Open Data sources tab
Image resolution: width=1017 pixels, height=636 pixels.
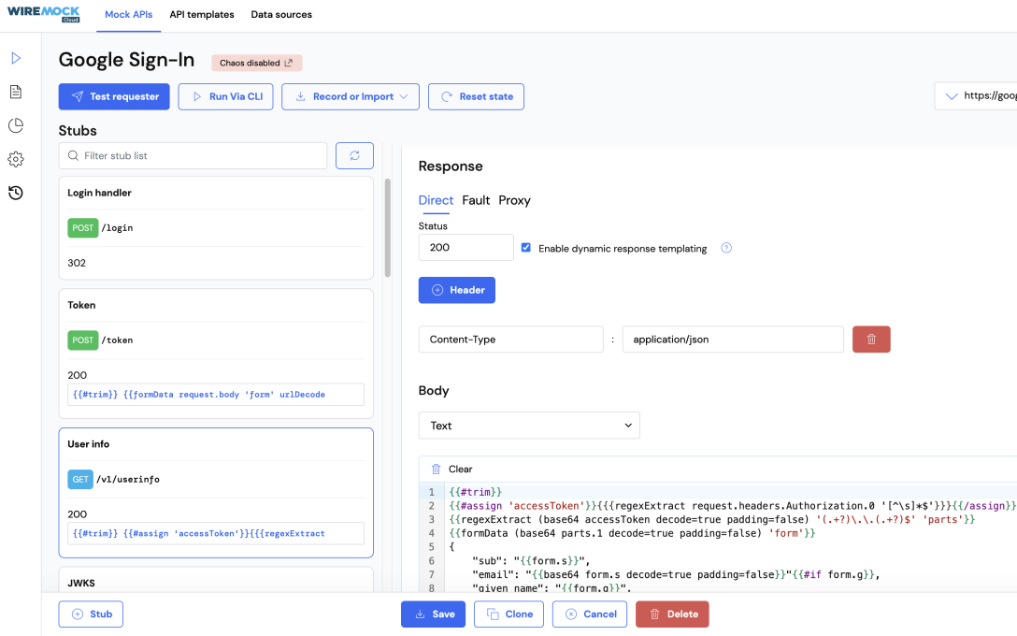tap(281, 14)
